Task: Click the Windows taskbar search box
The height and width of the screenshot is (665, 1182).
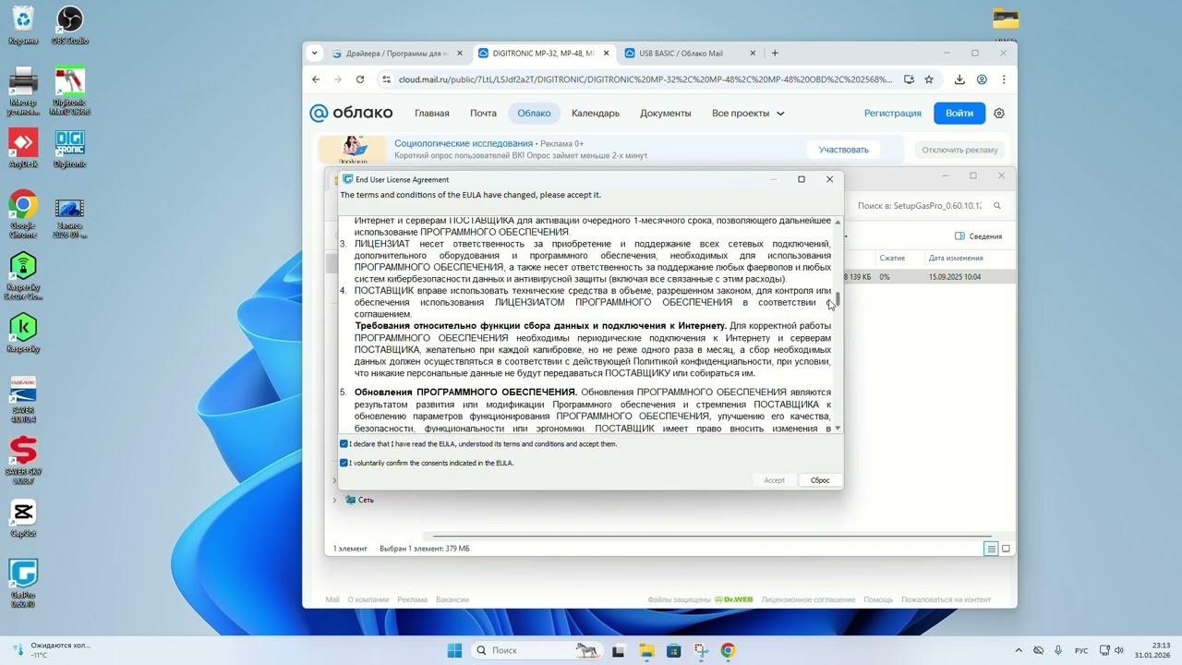Action: pos(537,650)
